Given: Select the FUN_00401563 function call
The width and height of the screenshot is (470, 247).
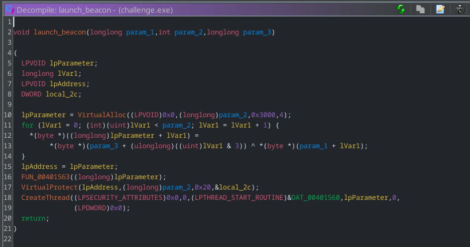Looking at the screenshot, I should pyautogui.click(x=46, y=176).
